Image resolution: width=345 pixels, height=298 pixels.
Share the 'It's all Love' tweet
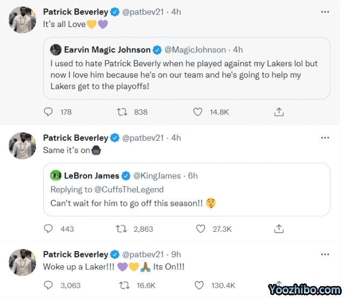click(279, 112)
